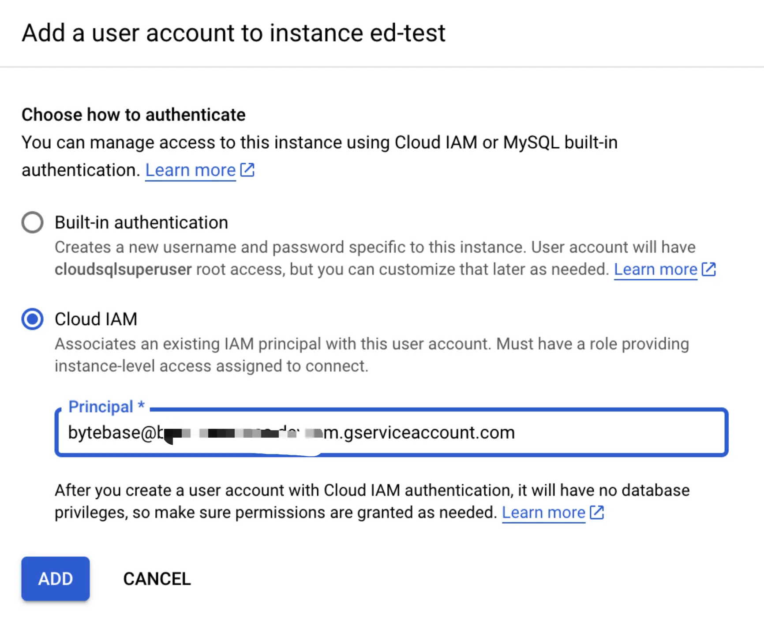Click the bold cloudsqlsuperuser word

(x=123, y=269)
